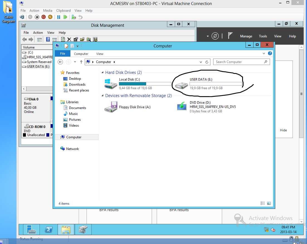Open the Clipboard menu of the VM Connection
307x244 pixels.
point(63,11)
